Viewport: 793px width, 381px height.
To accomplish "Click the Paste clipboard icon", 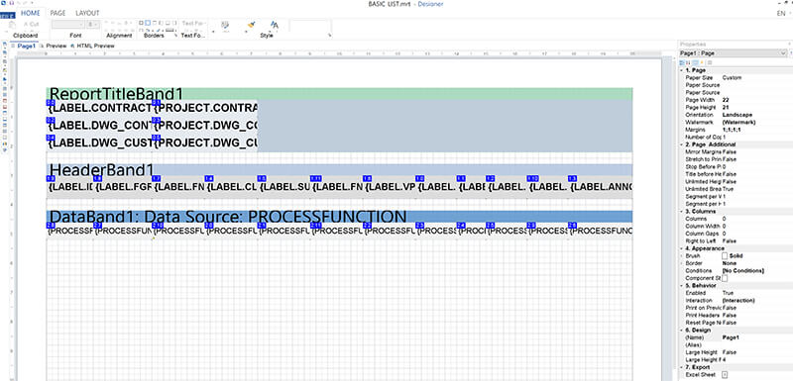I will click(12, 25).
